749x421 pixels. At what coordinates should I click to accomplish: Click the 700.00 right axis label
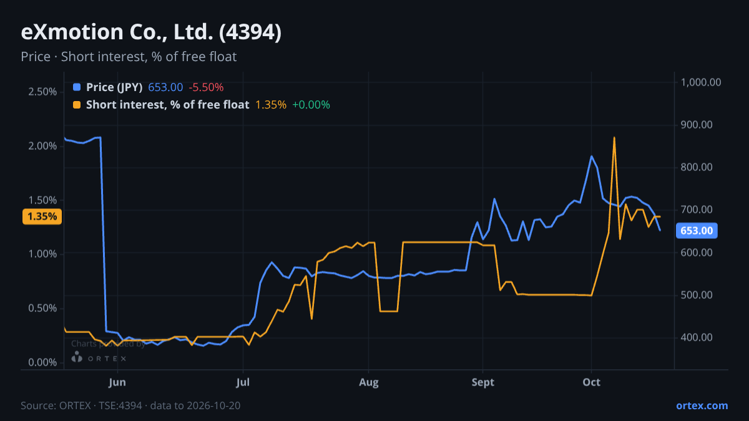pos(697,210)
